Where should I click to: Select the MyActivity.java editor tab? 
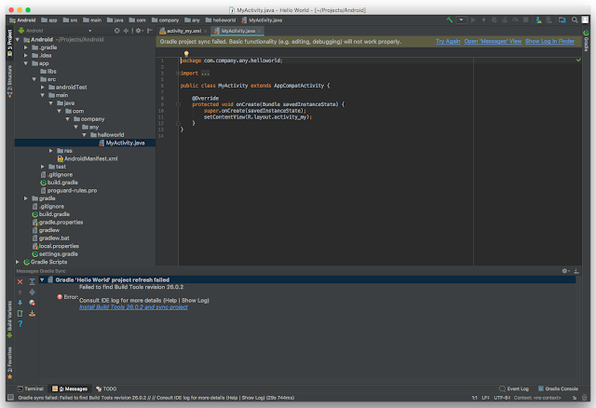238,31
